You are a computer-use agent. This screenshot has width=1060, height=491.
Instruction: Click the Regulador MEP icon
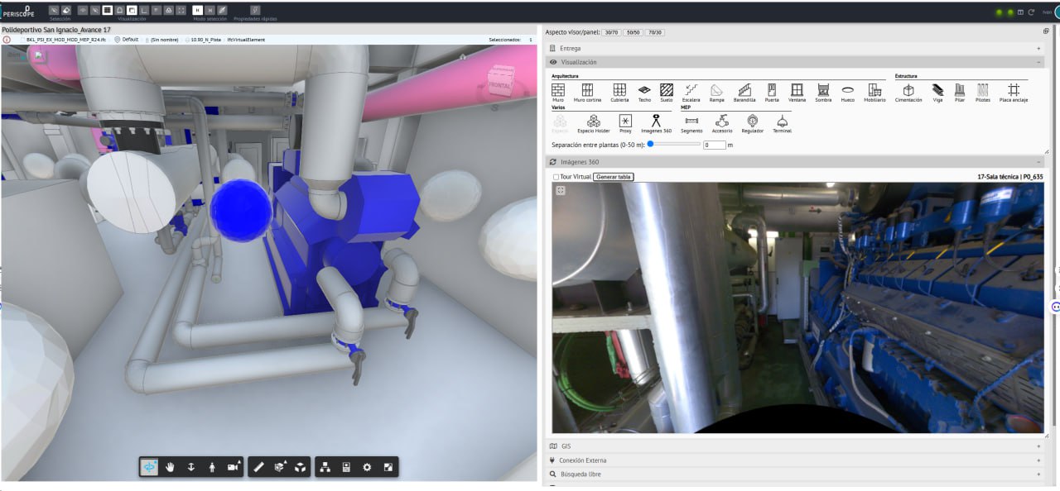[x=752, y=121]
